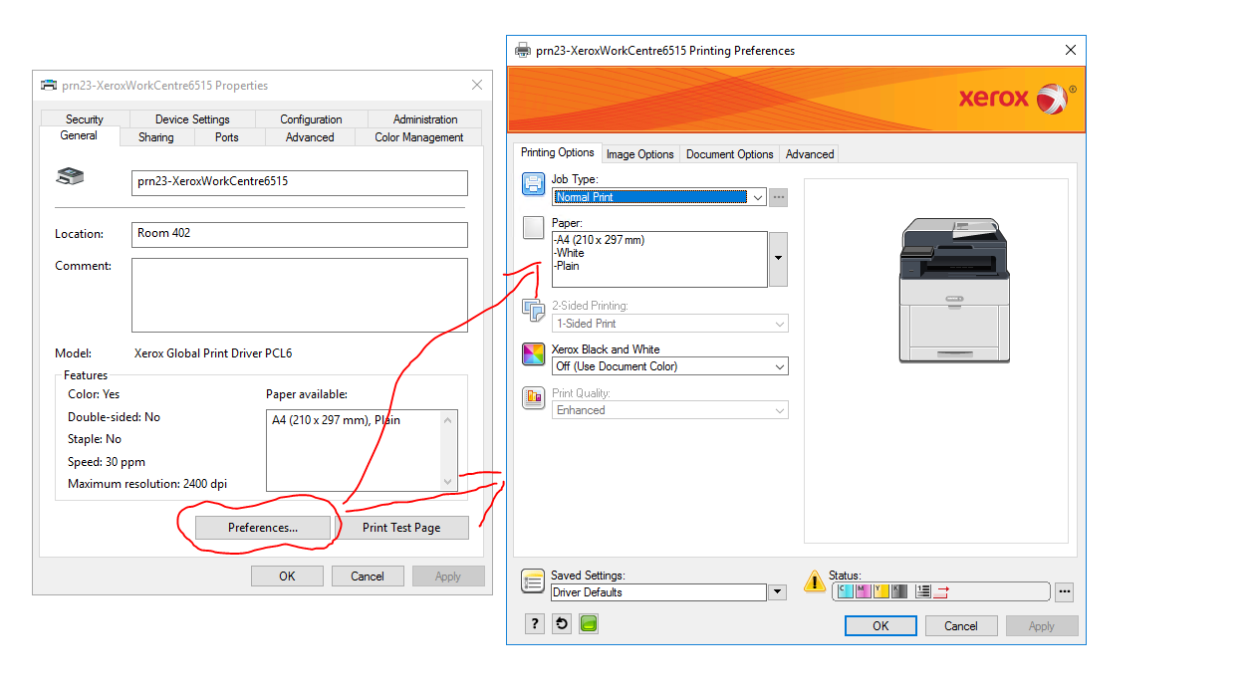Viewport: 1254px width, 695px height.
Task: Open the Xerox Black and White dropdown
Action: [x=670, y=366]
